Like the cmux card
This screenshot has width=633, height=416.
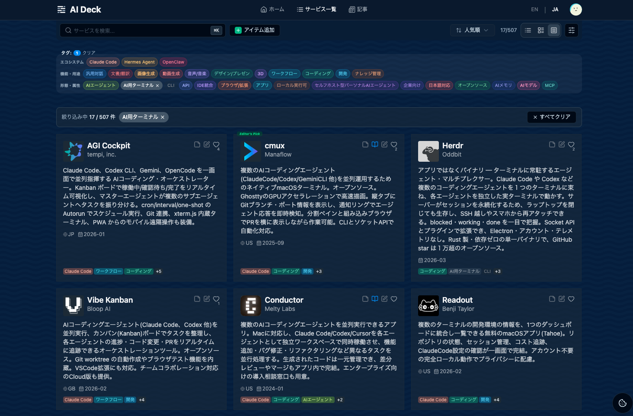[x=394, y=145]
